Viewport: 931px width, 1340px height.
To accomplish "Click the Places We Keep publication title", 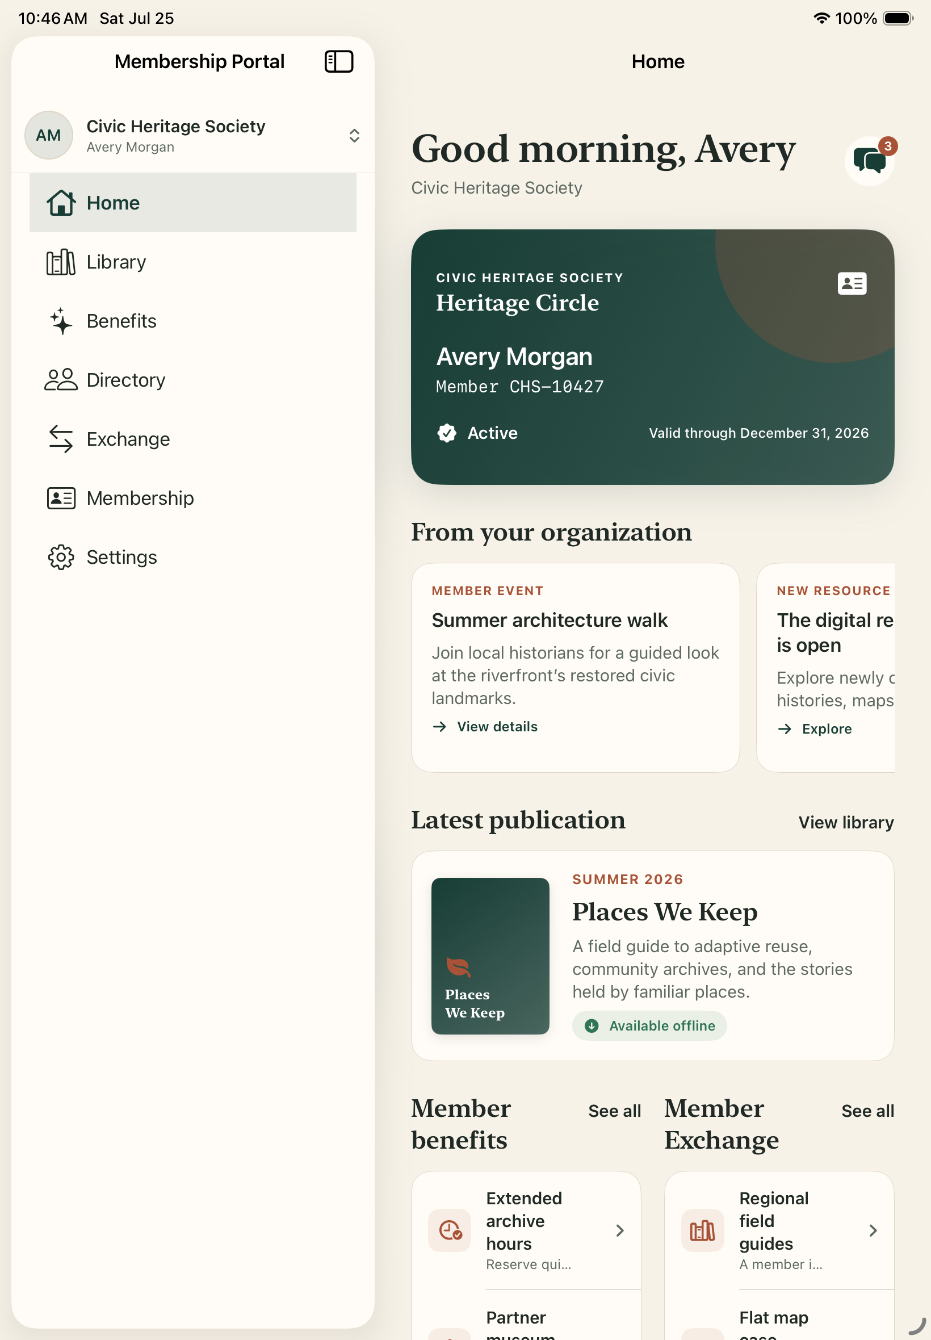I will coord(664,911).
